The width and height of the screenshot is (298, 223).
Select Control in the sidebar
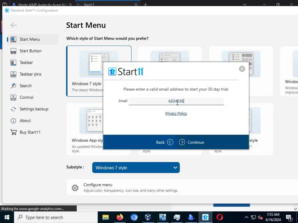click(x=32, y=97)
